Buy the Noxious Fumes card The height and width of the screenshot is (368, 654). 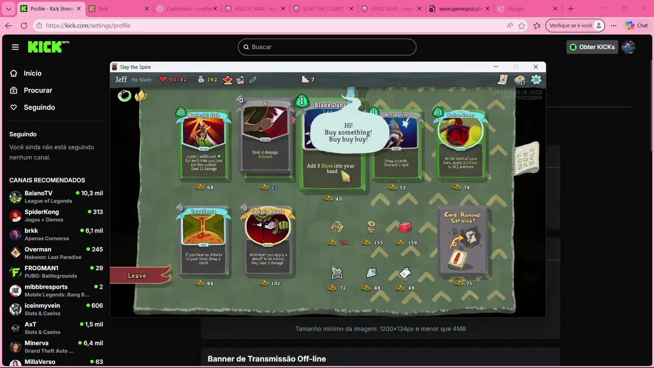461,145
